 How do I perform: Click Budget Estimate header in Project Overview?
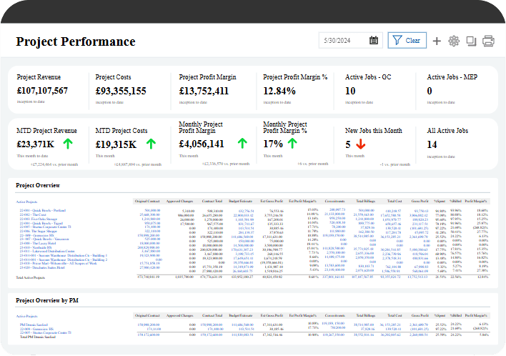[x=241, y=201]
